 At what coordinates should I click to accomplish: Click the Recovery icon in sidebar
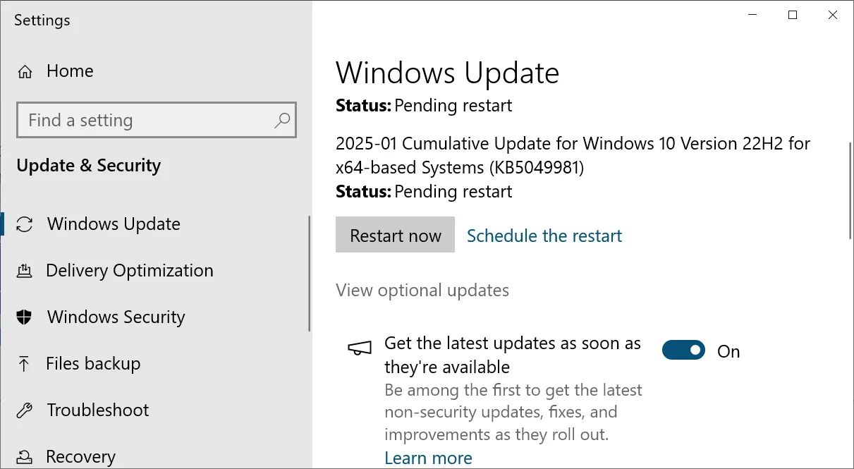[x=25, y=457]
